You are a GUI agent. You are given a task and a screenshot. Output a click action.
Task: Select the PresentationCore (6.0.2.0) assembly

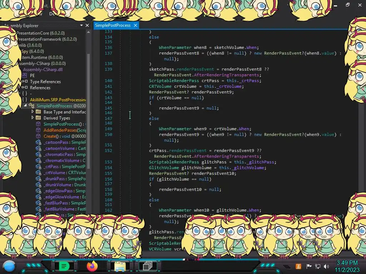coord(41,33)
